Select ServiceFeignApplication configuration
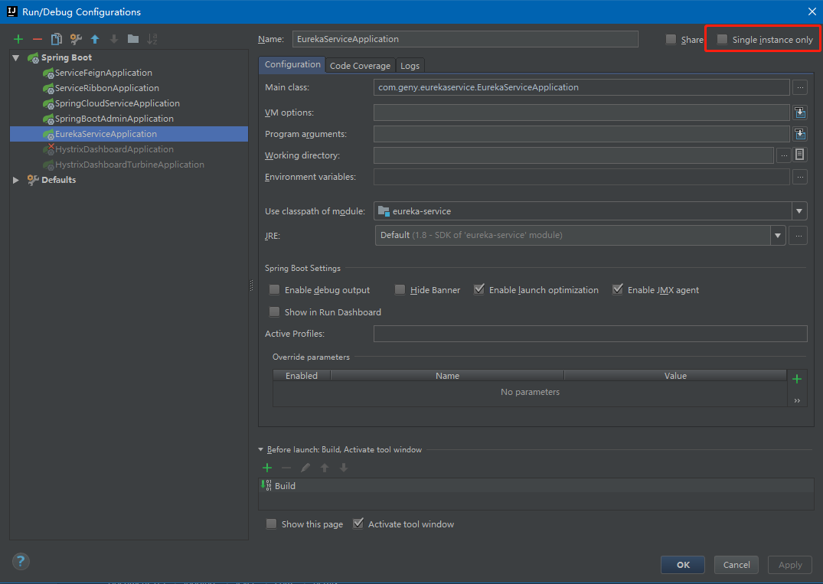 [103, 73]
